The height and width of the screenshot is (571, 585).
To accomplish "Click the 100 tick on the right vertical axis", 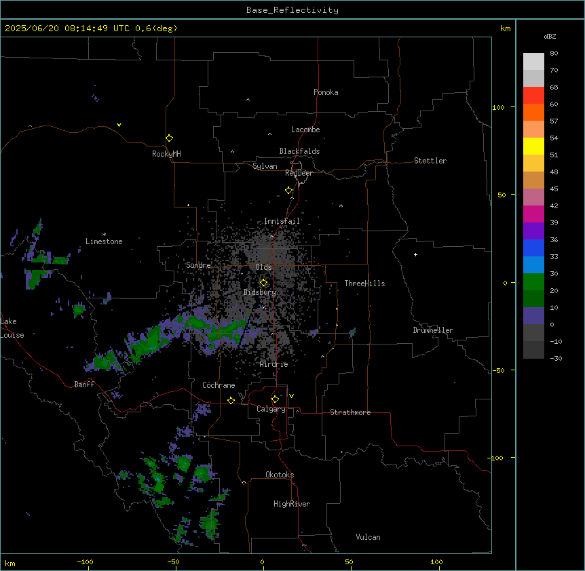I will 498,107.
